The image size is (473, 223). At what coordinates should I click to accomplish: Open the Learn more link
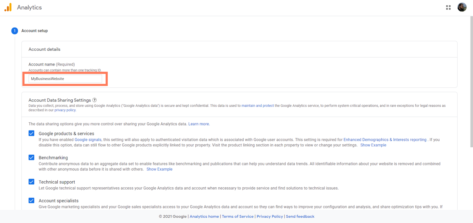(199, 124)
